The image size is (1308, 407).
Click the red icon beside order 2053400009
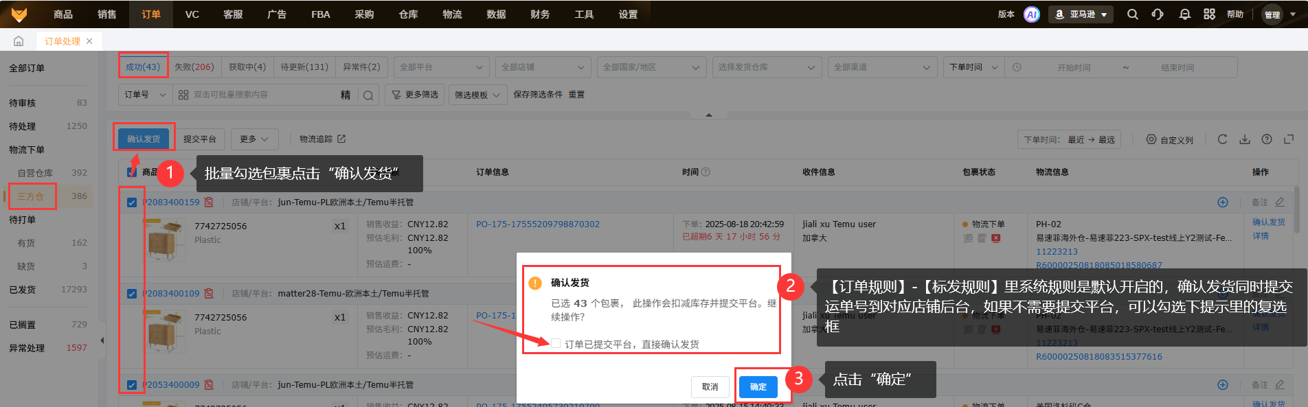[x=209, y=385]
